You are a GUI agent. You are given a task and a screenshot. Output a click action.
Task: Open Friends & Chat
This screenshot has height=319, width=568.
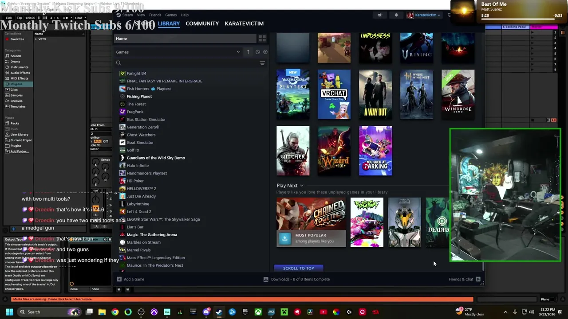point(465,279)
